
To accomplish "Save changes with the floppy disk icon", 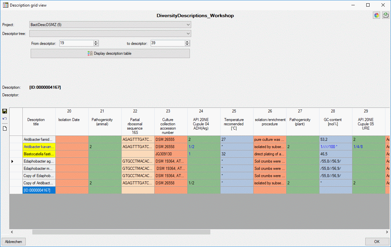I will pos(5,111).
